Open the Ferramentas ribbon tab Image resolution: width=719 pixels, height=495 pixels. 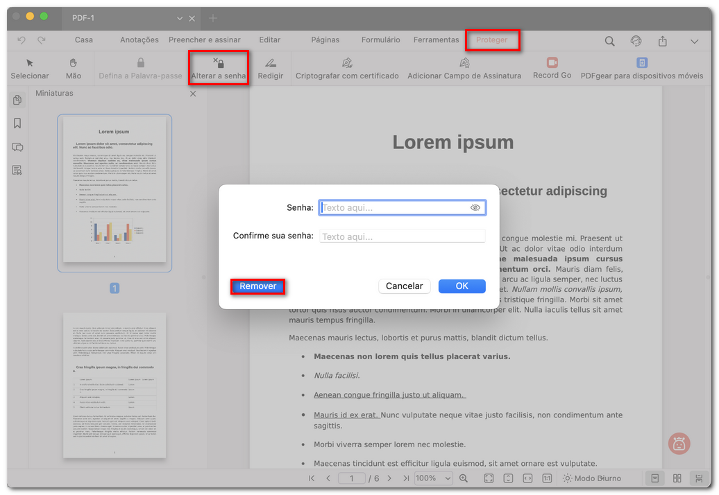tap(436, 40)
